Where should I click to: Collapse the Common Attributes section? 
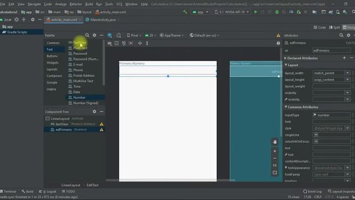point(286,107)
